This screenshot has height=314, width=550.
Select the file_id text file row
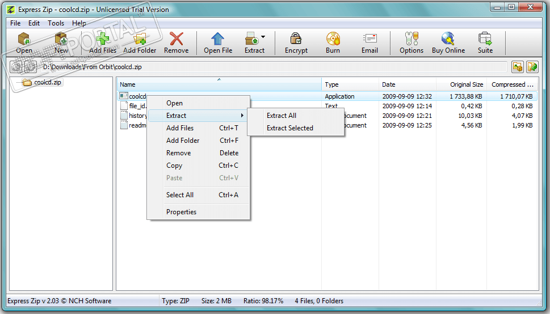click(327, 106)
